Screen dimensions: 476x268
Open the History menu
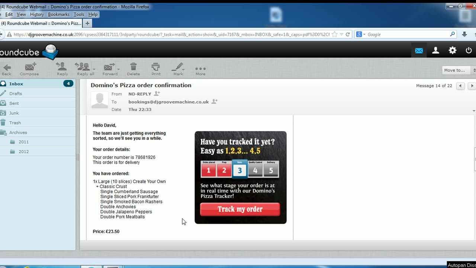tap(37, 14)
